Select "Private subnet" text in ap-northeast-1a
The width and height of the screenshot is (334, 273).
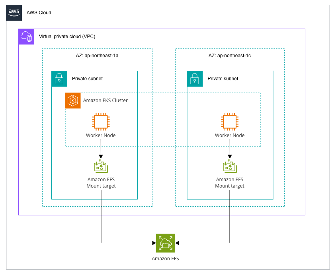pyautogui.click(x=87, y=79)
